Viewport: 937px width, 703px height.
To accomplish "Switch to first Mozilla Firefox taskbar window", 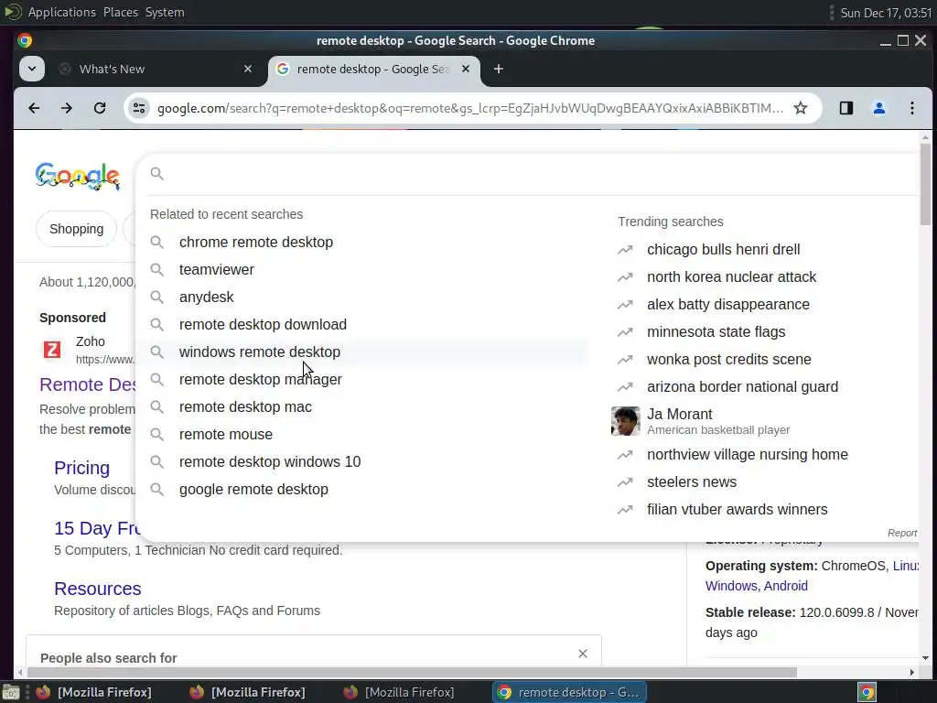I will point(93,692).
